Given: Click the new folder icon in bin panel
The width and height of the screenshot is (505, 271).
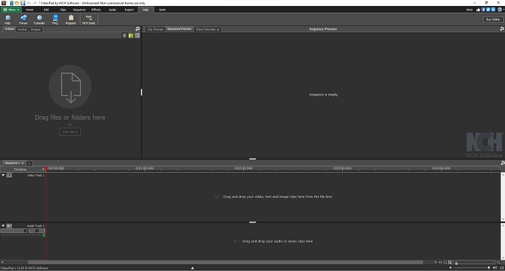Looking at the screenshot, I should coord(131,35).
